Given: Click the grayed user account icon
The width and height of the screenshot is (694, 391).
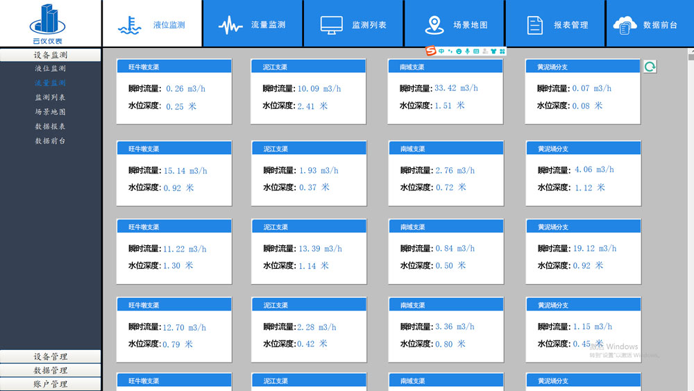Looking at the screenshot, I should (x=485, y=51).
